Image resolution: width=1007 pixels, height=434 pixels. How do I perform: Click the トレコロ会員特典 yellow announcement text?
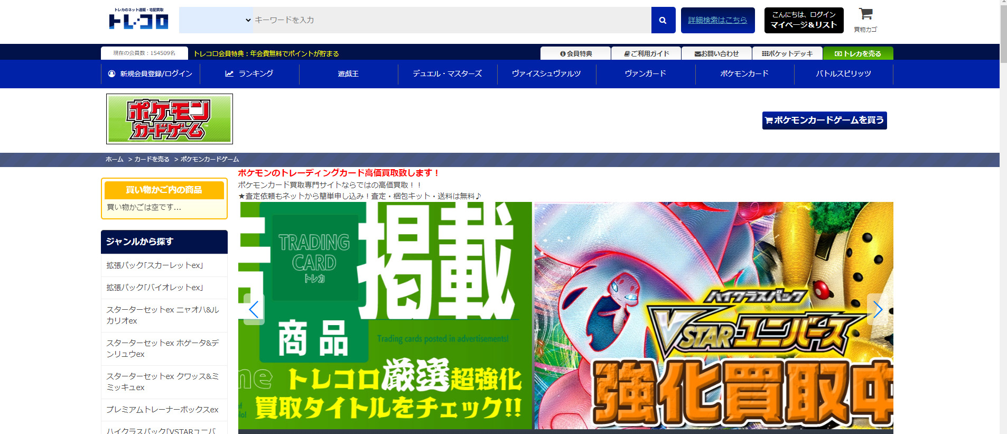tap(266, 53)
